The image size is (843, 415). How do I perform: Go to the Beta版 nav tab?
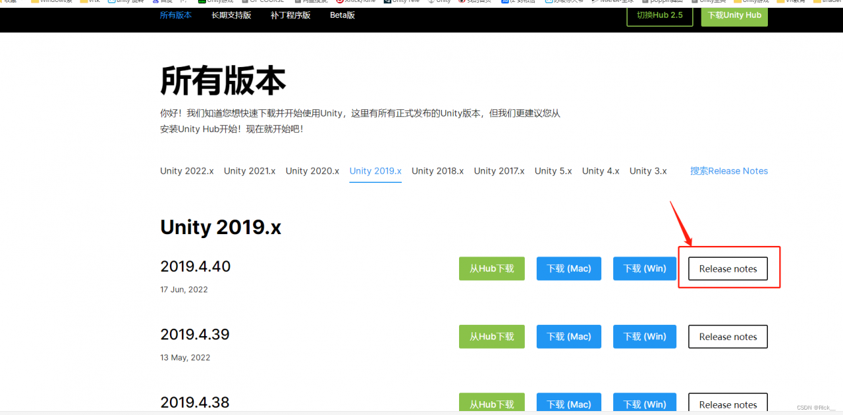tap(342, 15)
